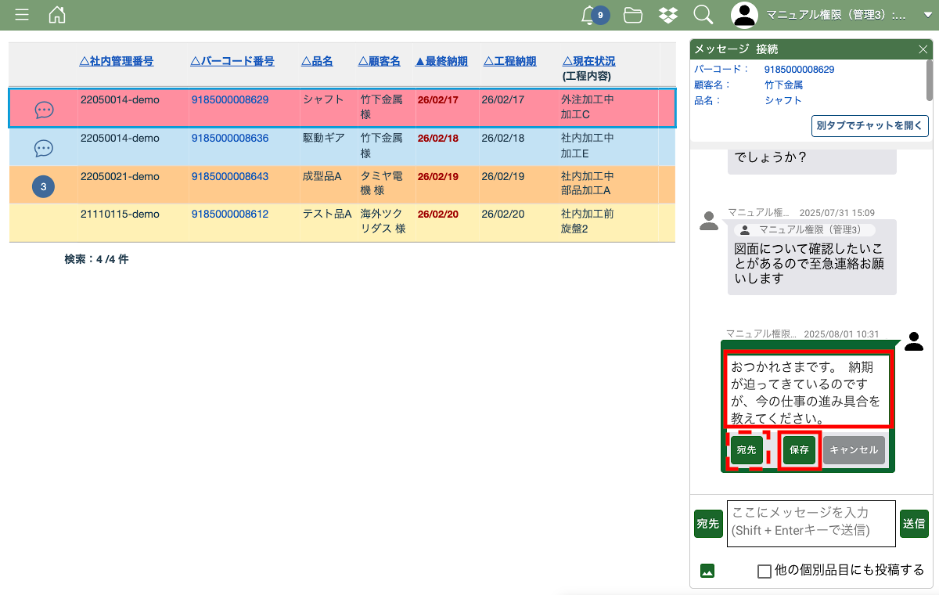Sort by 最終納期 column header
The width and height of the screenshot is (939, 595).
pos(441,61)
